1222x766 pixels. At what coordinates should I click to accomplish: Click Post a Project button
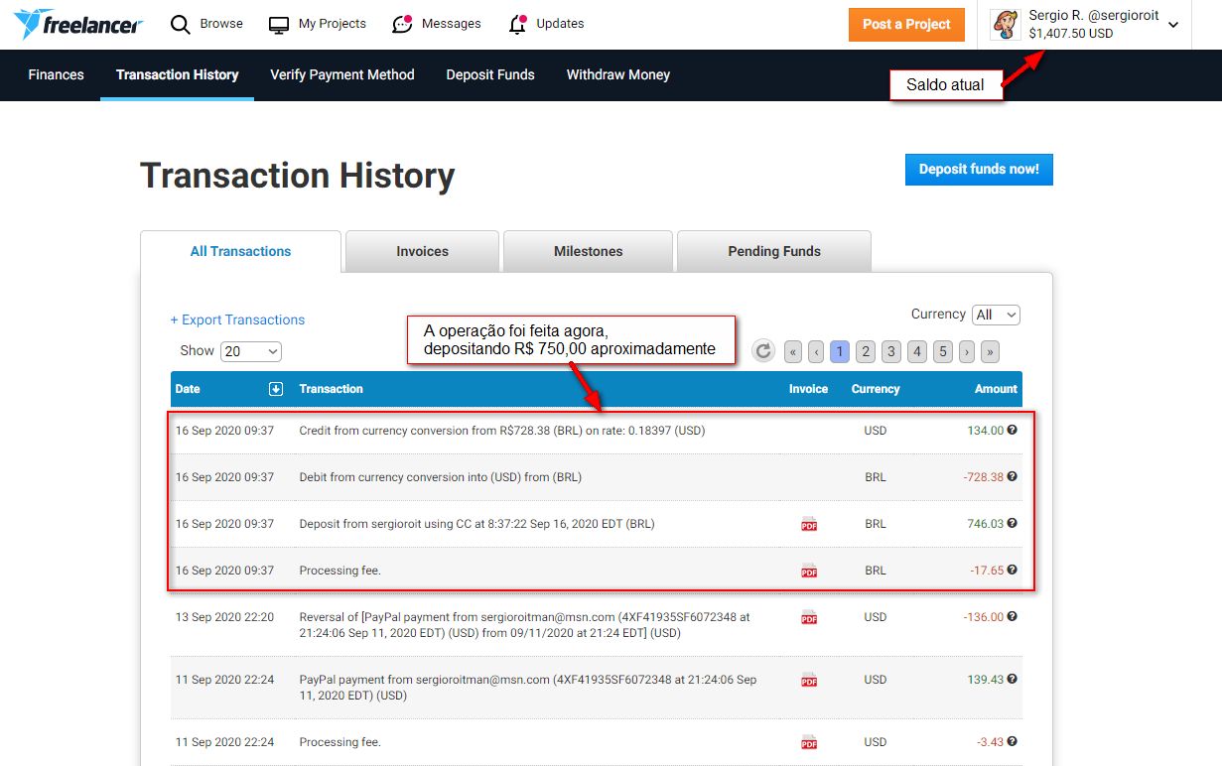(x=906, y=25)
